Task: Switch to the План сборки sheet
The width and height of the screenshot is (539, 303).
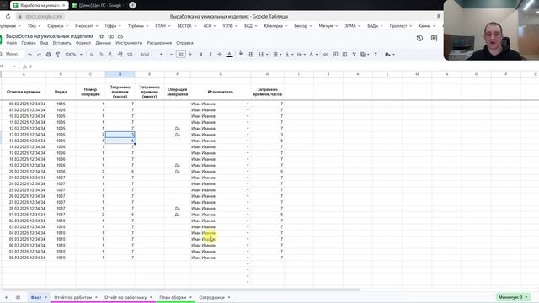Action: coord(173,297)
